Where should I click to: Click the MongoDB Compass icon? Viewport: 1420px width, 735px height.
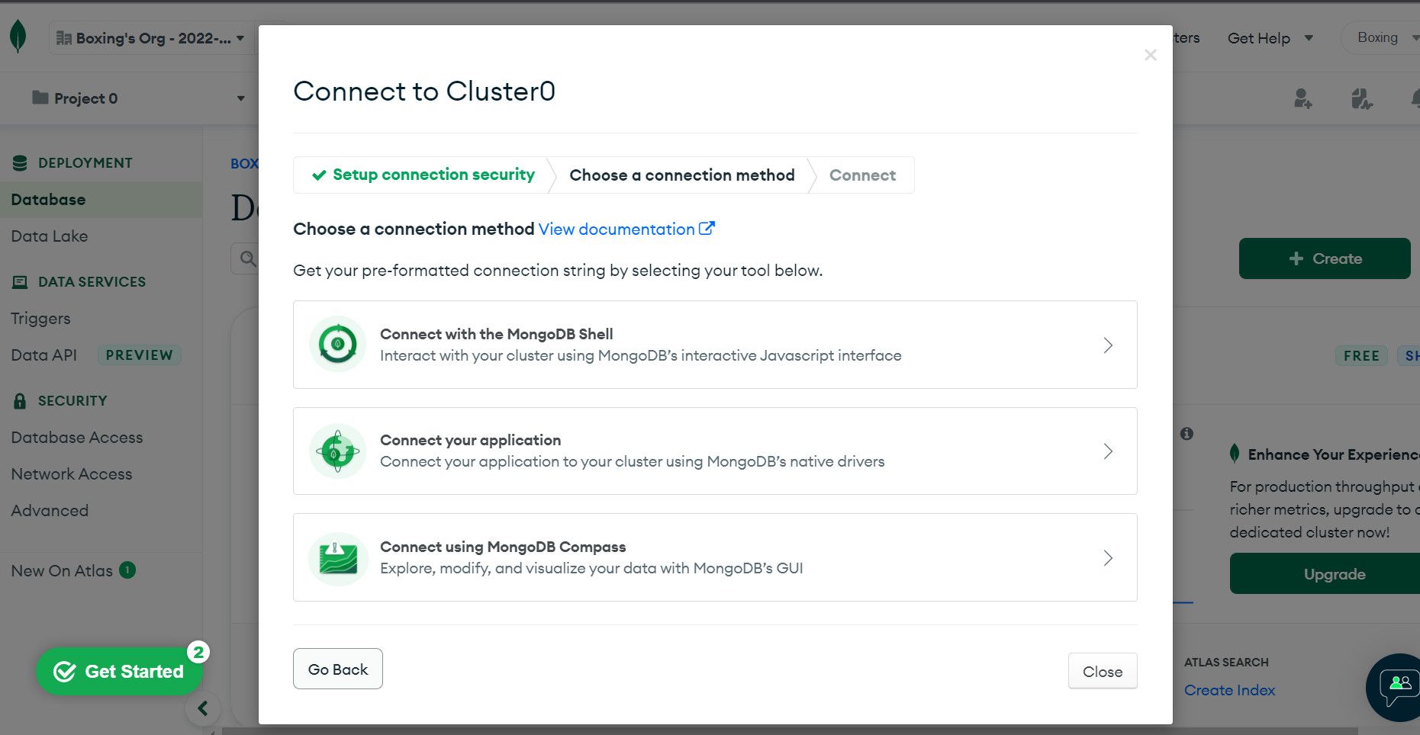point(337,558)
